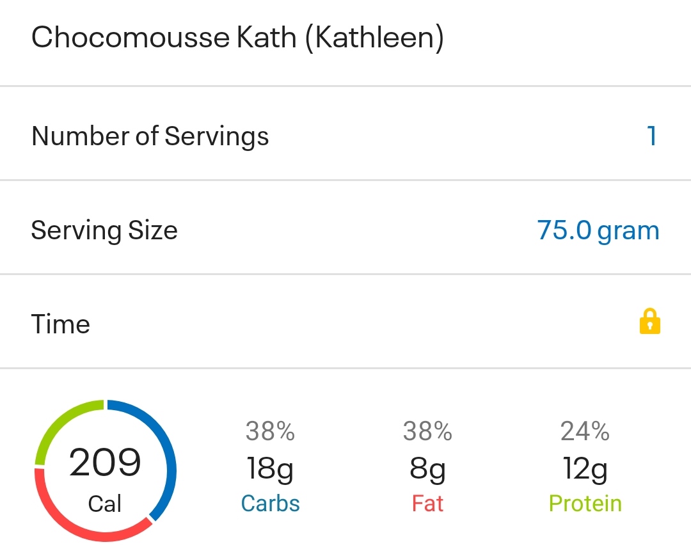Click the red Fat label
The image size is (691, 556).
[427, 504]
